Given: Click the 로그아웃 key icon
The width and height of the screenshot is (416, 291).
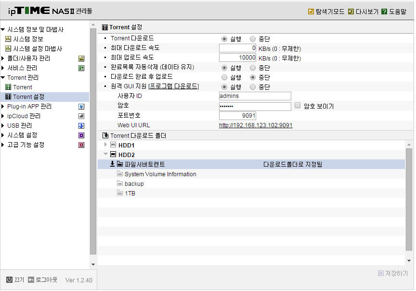Looking at the screenshot, I should point(31,280).
